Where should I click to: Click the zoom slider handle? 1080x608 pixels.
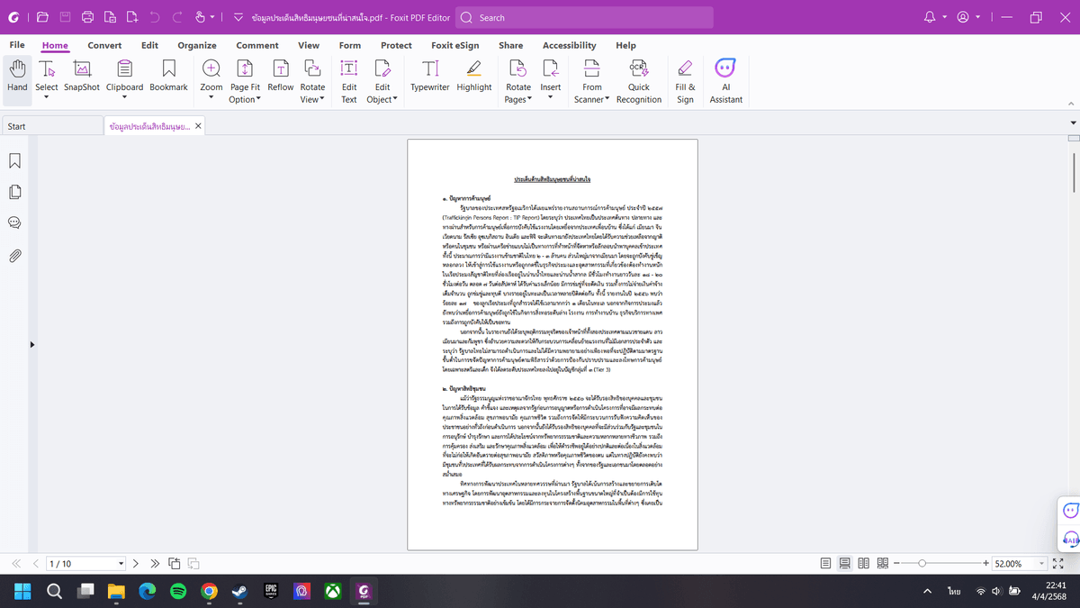point(921,563)
